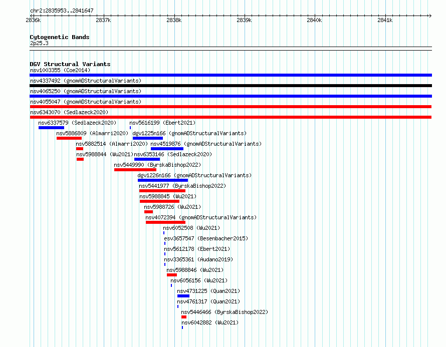
Task: Open dgv1225n166 variant label
Action: 189,133
